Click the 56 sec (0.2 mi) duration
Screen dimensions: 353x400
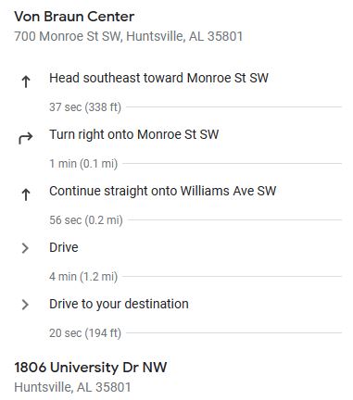pyautogui.click(x=86, y=220)
